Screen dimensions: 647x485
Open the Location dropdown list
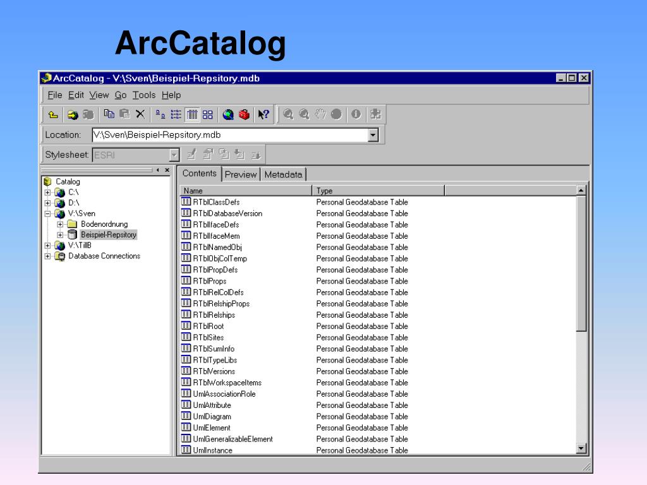tap(373, 135)
